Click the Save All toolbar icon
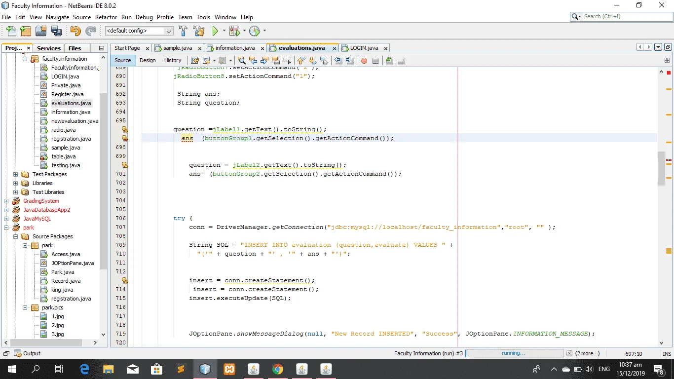The width and height of the screenshot is (674, 379). coord(56,31)
